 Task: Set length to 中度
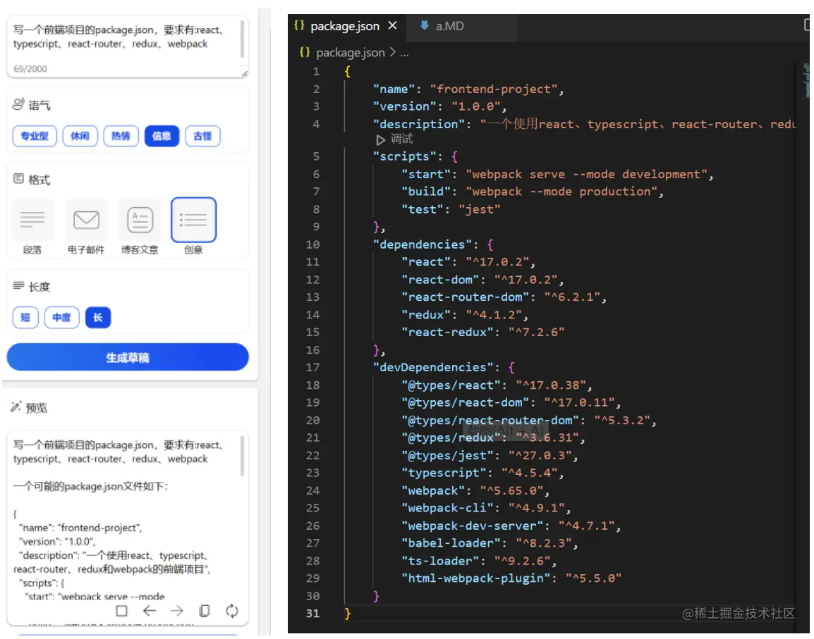click(x=62, y=318)
